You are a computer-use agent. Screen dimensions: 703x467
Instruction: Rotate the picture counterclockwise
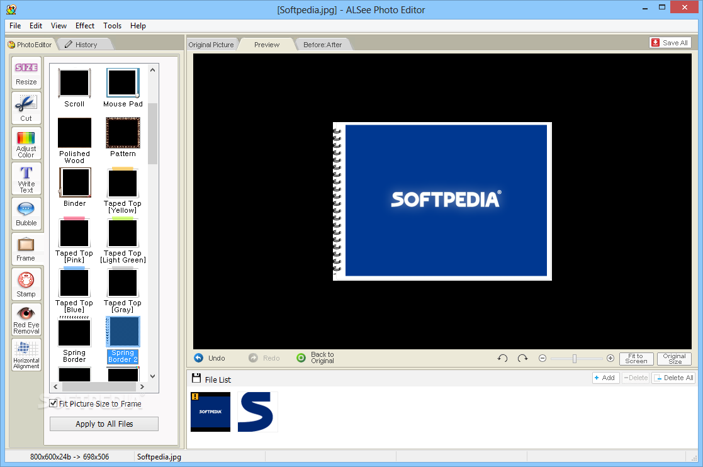(503, 358)
